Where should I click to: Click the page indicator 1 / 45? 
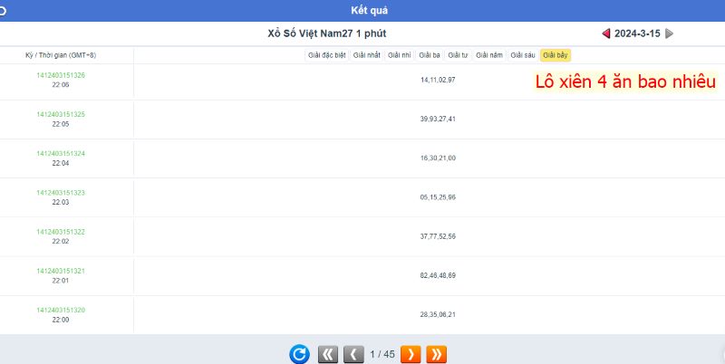click(x=382, y=354)
